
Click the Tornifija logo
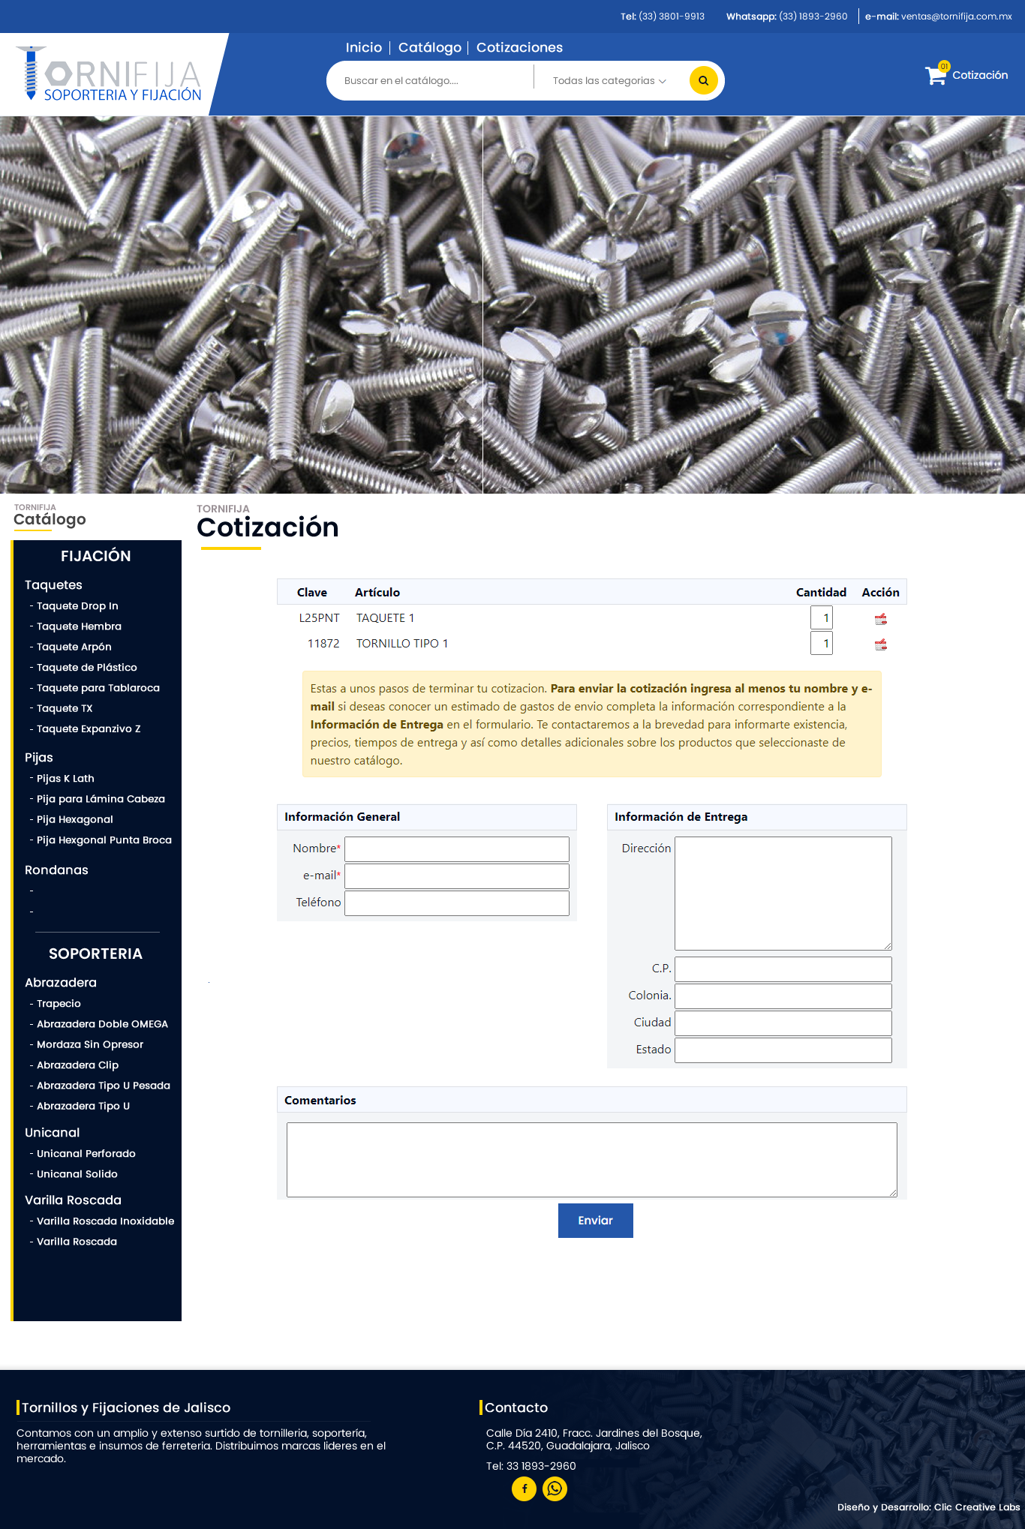(110, 74)
